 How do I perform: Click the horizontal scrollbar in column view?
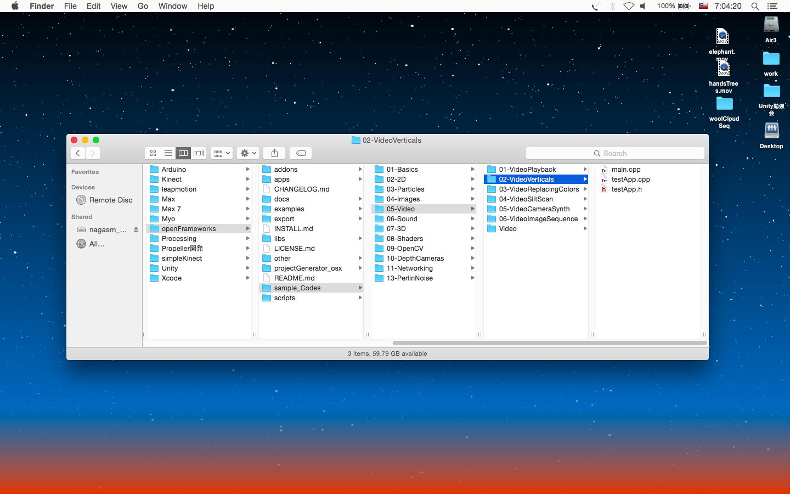click(549, 343)
